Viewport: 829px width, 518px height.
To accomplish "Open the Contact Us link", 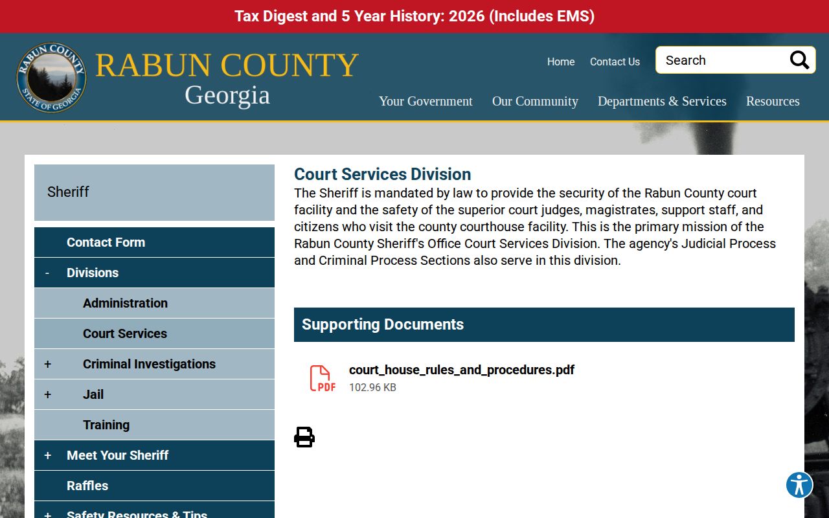I will 615,62.
